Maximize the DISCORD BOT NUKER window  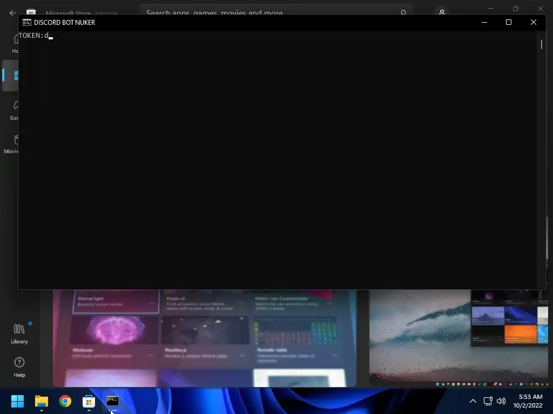coord(509,22)
